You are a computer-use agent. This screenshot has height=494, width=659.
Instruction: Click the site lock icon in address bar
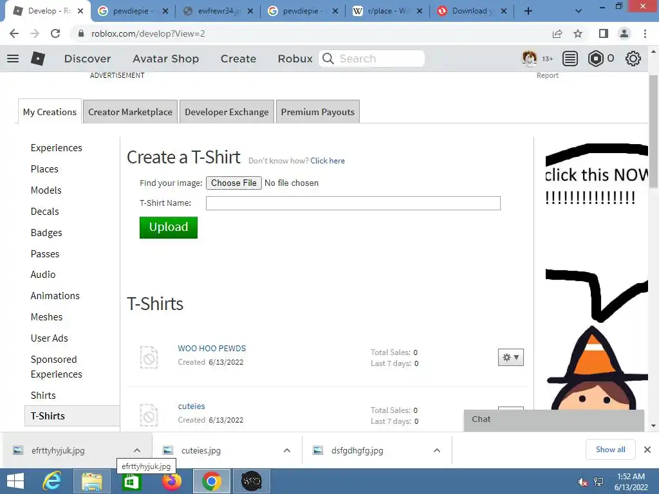point(81,33)
